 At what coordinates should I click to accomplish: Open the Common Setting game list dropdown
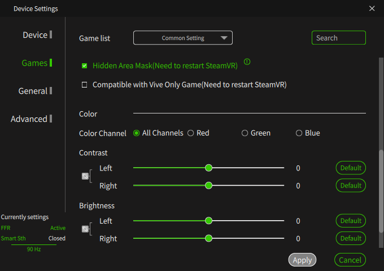tap(183, 38)
